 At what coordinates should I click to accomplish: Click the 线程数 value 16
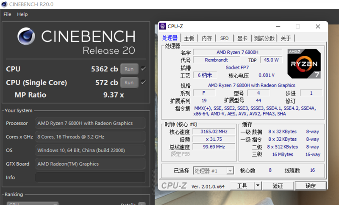(312, 170)
